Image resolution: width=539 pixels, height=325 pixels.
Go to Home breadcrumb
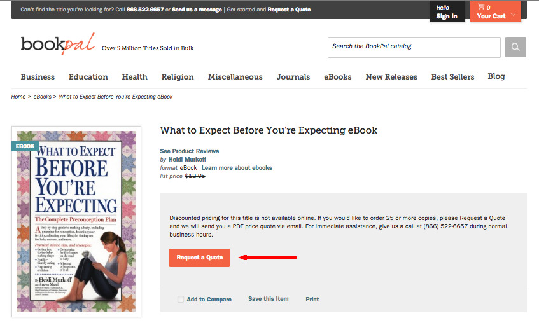tap(18, 97)
